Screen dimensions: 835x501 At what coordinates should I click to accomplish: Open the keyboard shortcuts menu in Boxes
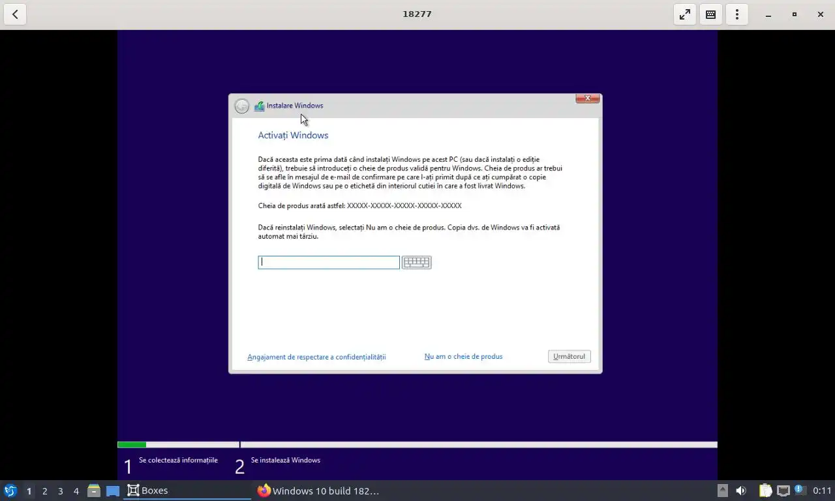pyautogui.click(x=711, y=14)
